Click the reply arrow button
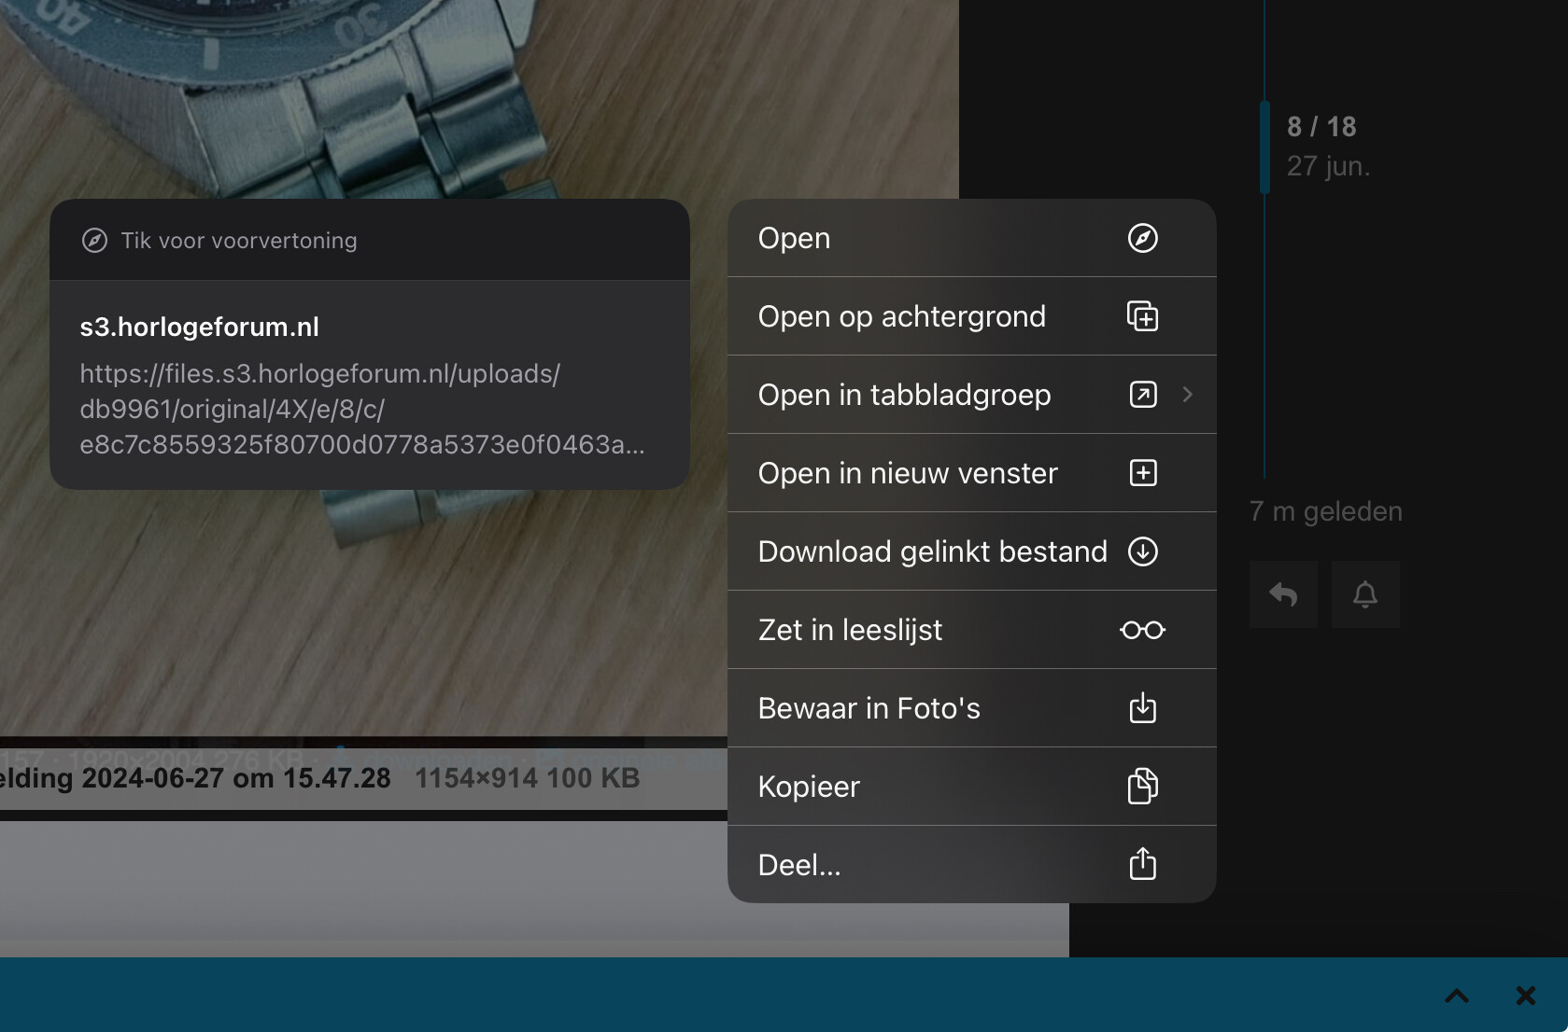 [1283, 594]
